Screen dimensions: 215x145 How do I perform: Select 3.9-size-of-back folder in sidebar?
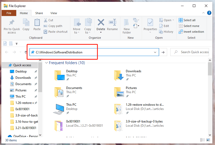[x=24, y=115]
